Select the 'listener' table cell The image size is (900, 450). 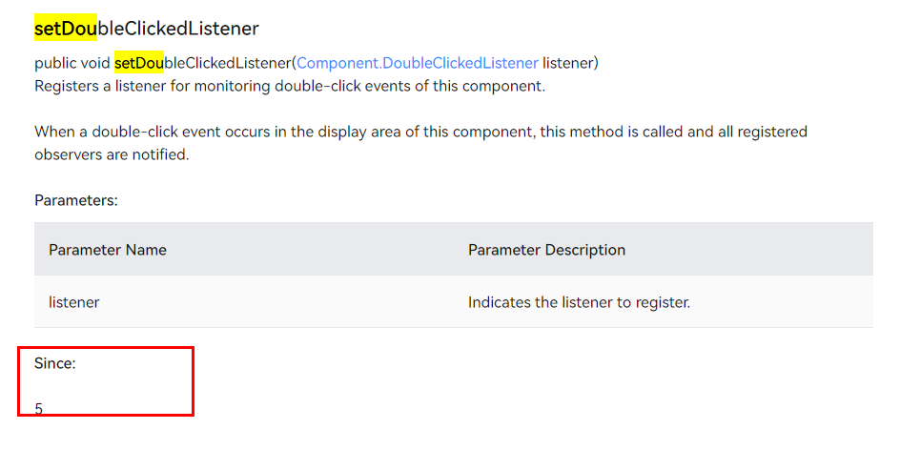click(74, 302)
